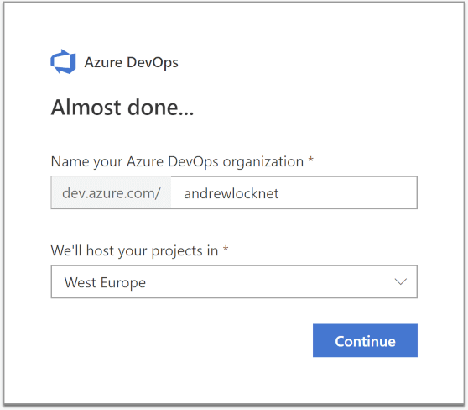Click the dev.azure.com/ URL prefix box
This screenshot has height=410, width=468.
(x=111, y=192)
